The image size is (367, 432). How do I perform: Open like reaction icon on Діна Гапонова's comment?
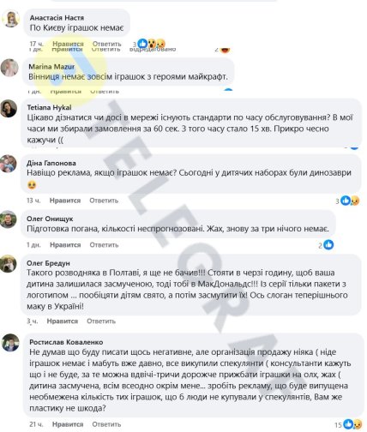tap(346, 201)
